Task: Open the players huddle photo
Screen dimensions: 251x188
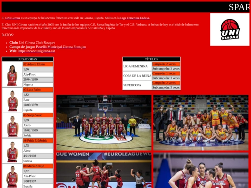Action: (201, 170)
